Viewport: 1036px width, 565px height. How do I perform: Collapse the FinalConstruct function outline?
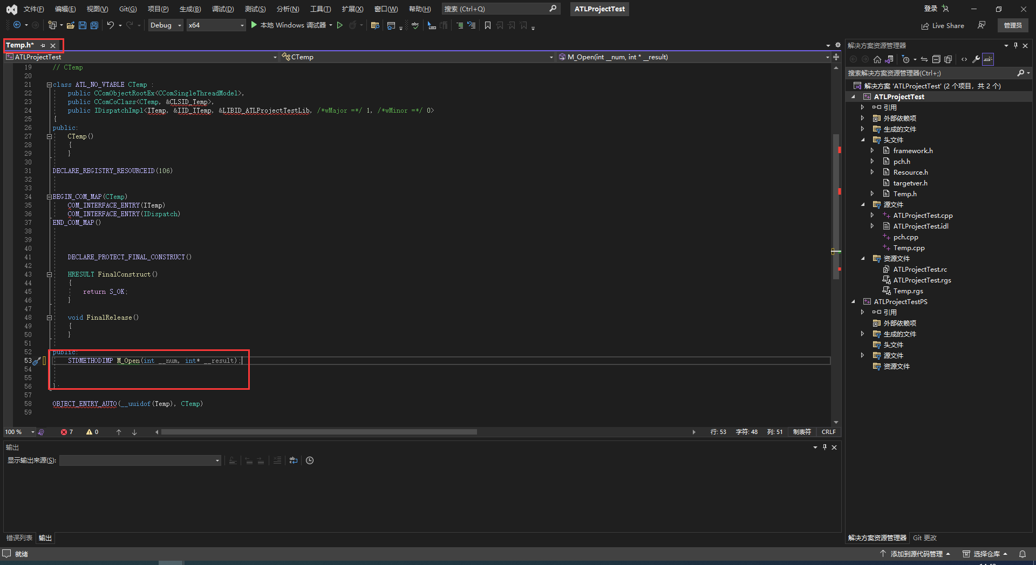pyautogui.click(x=49, y=274)
